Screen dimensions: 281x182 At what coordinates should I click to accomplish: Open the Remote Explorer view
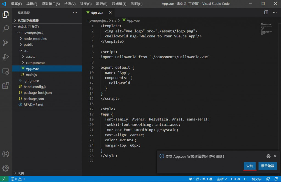(5, 71)
